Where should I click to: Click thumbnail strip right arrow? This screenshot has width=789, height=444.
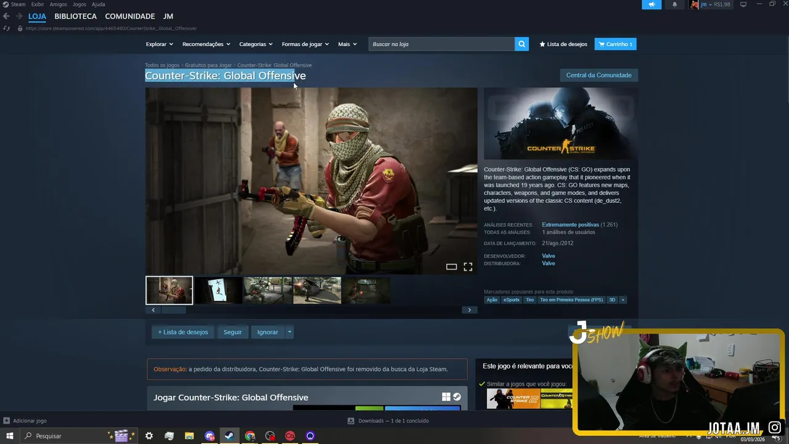[x=469, y=310]
